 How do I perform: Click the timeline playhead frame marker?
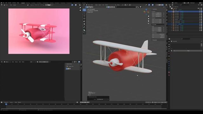pyautogui.click(x=6, y=104)
